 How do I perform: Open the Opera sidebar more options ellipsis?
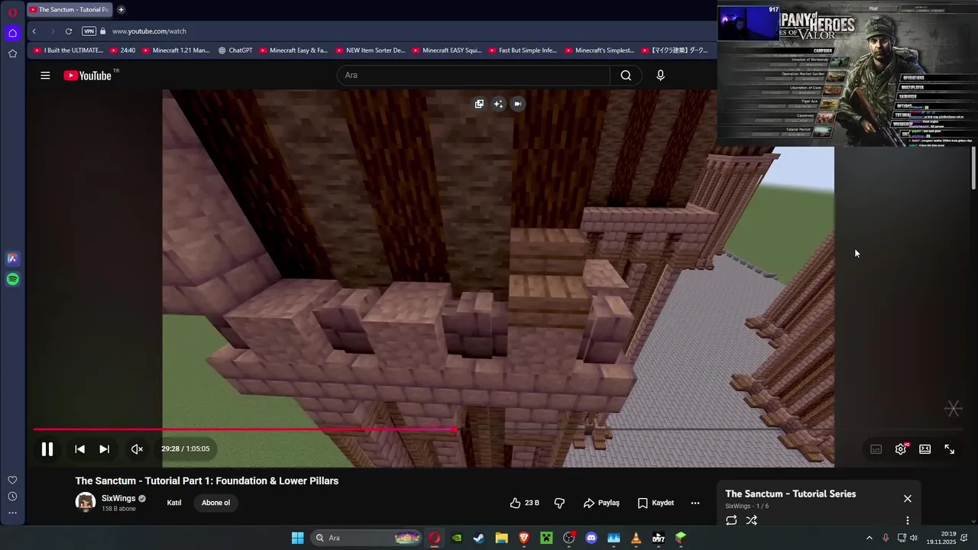(12, 513)
